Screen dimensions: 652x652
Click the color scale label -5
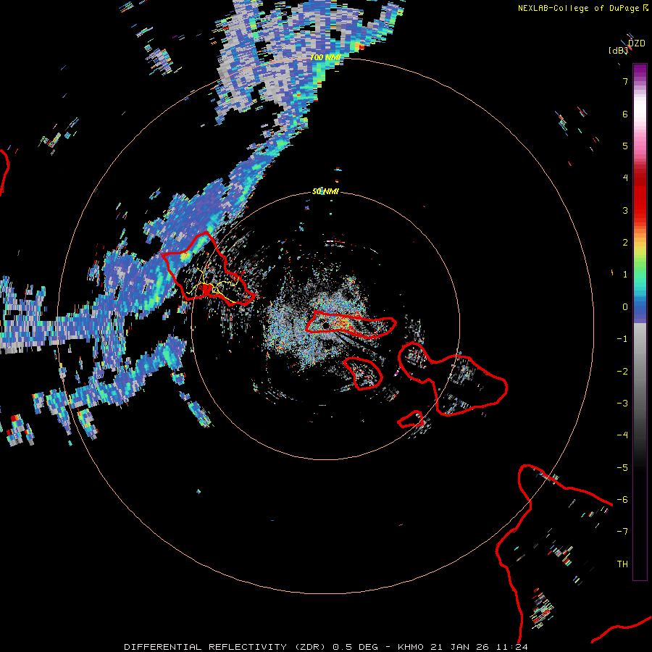(622, 468)
